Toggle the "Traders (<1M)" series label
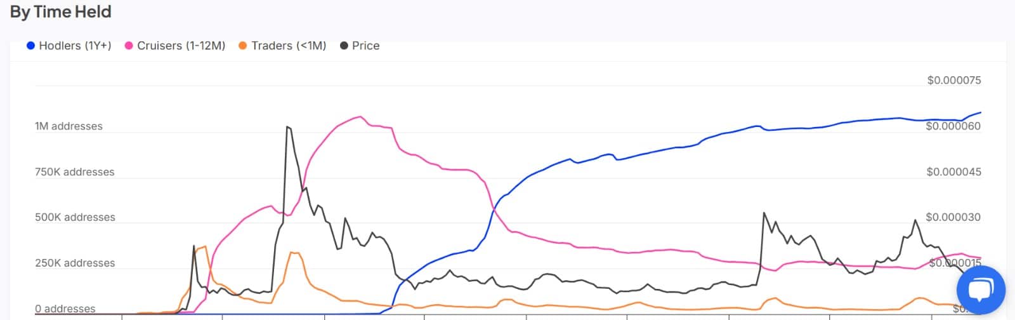The height and width of the screenshot is (320, 1015). (x=289, y=46)
